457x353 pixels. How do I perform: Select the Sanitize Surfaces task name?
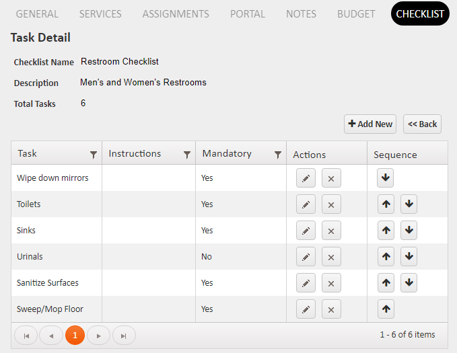(x=48, y=282)
